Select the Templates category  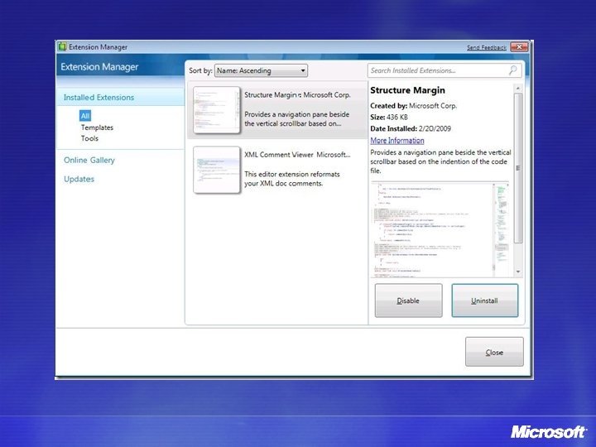click(x=97, y=127)
